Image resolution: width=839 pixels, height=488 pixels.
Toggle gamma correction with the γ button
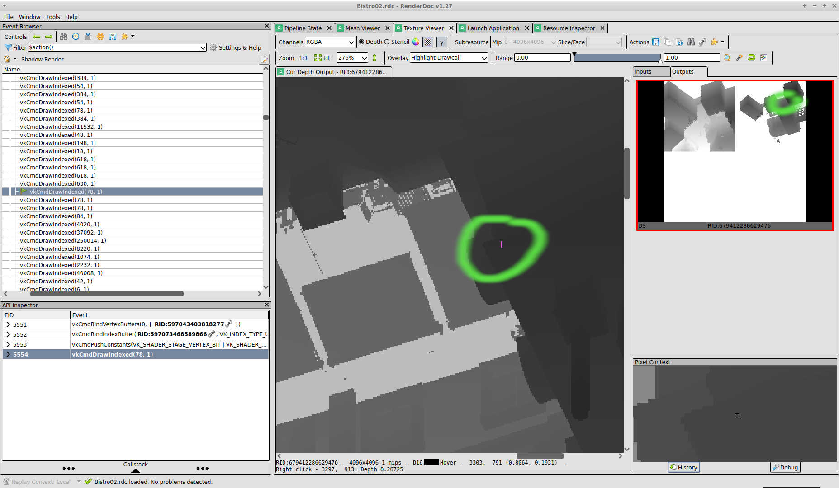pyautogui.click(x=441, y=42)
